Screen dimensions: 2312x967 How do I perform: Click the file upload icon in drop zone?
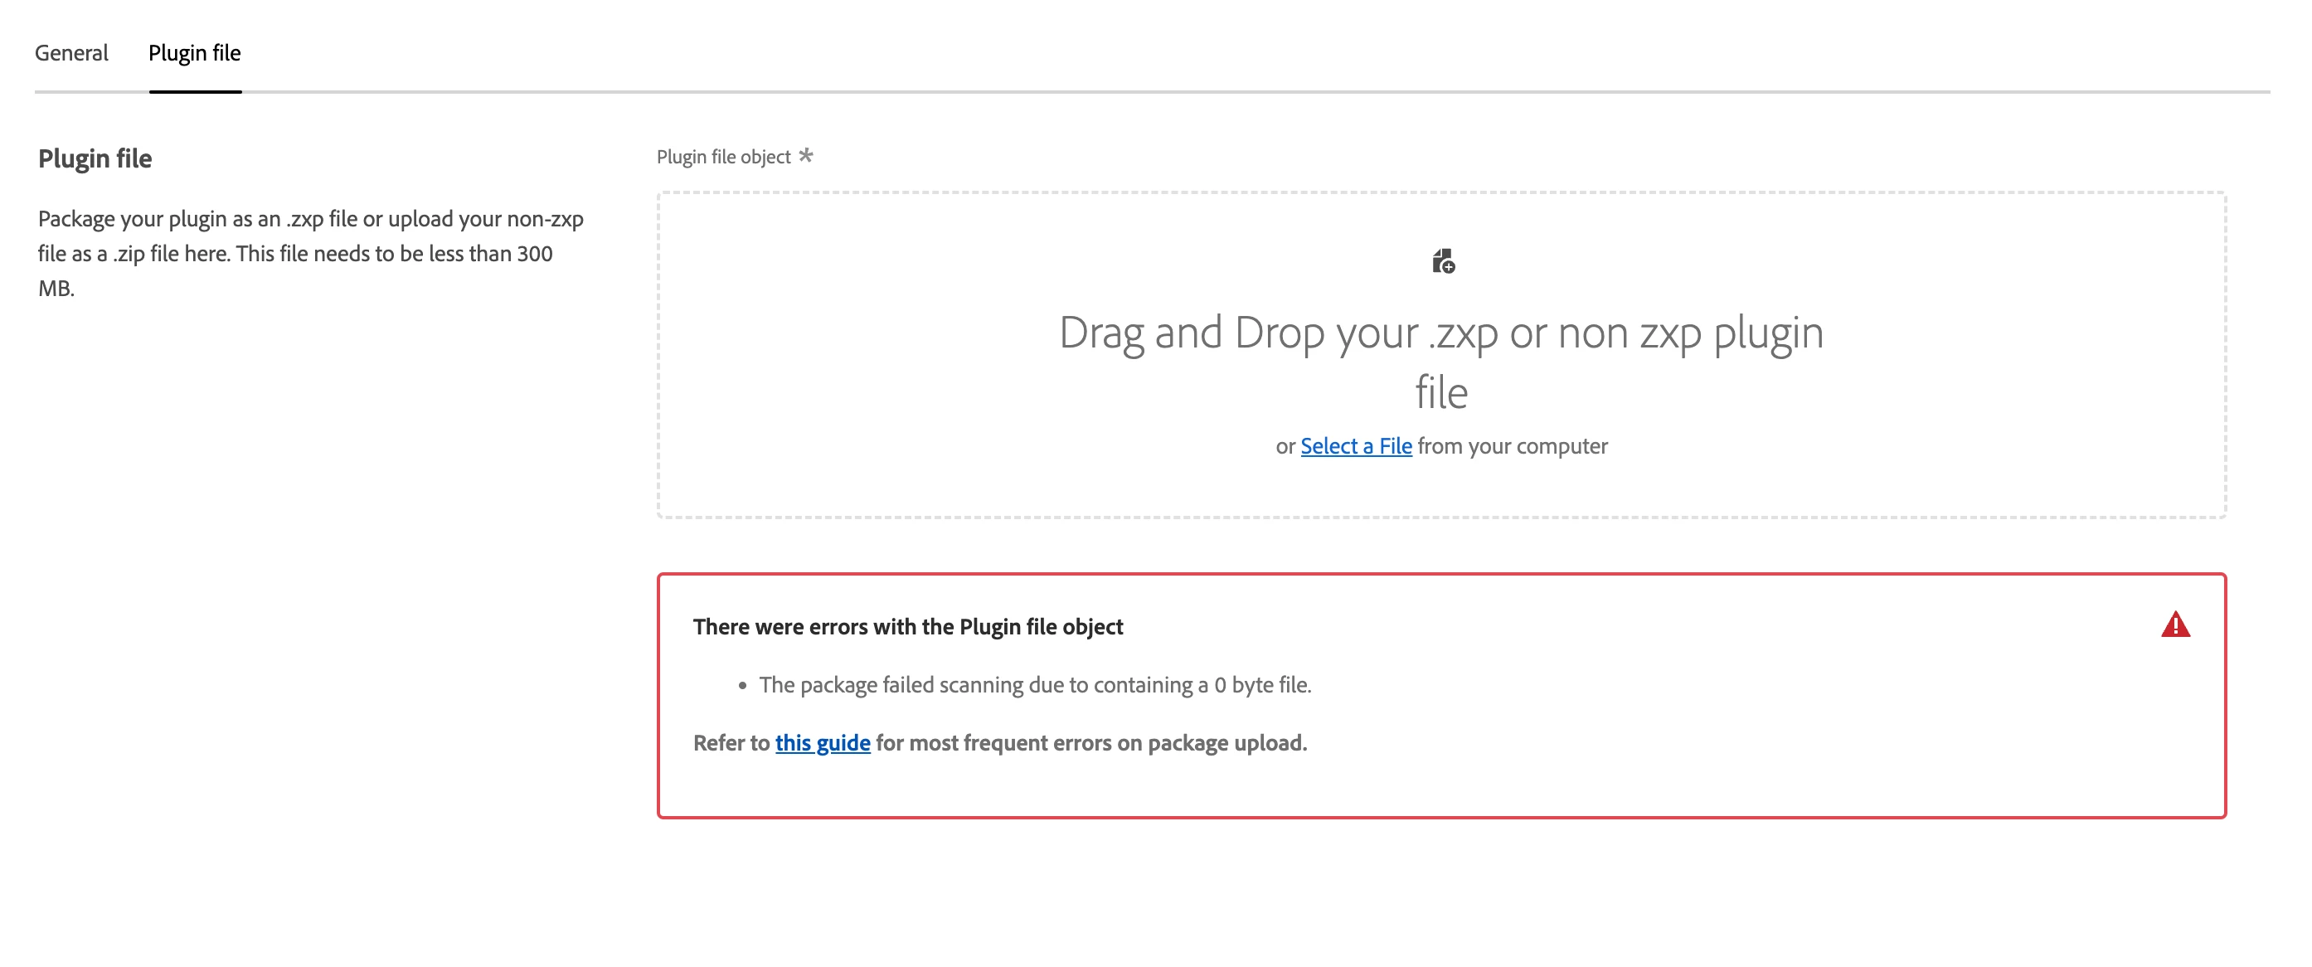[x=1442, y=261]
